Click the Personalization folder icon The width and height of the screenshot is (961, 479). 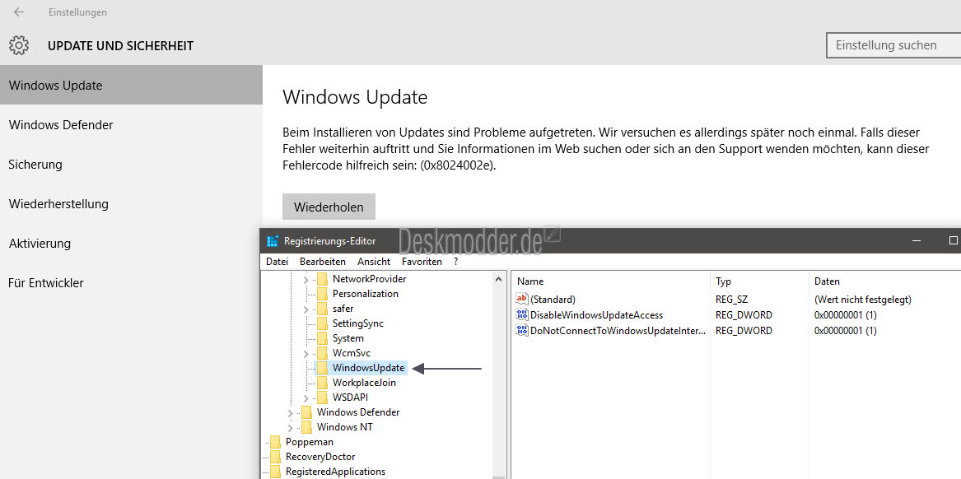pyautogui.click(x=322, y=293)
